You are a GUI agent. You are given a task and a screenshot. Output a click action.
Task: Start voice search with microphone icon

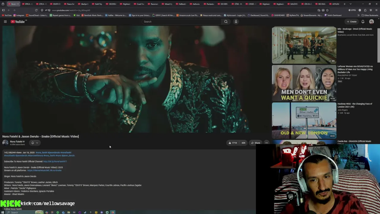pos(236,22)
